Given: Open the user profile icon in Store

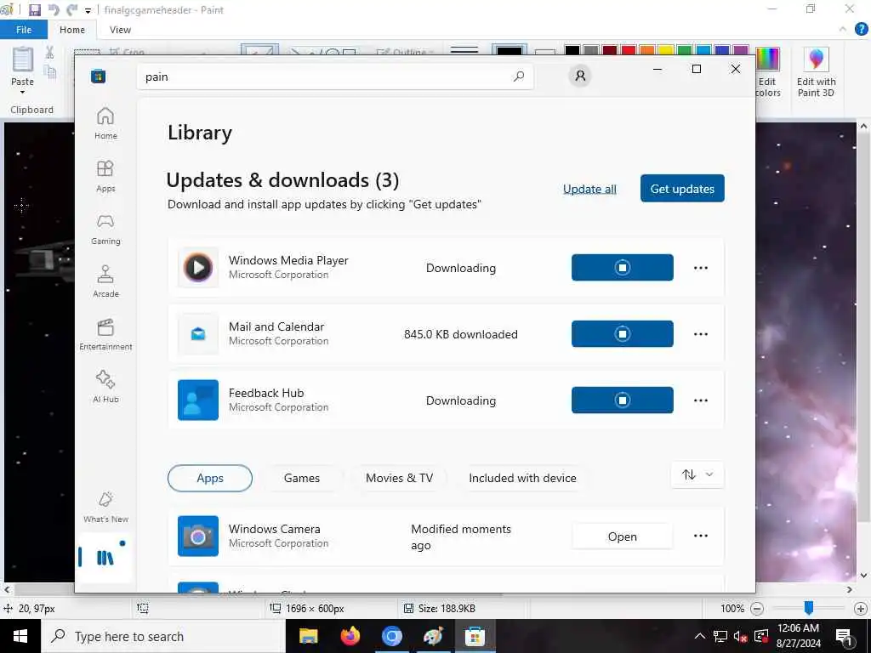Looking at the screenshot, I should point(580,76).
